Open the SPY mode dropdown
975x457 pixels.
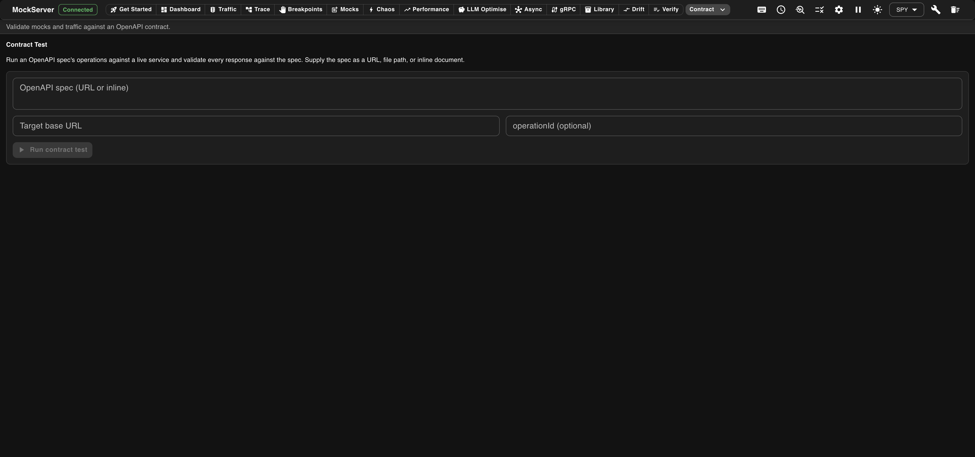(x=906, y=10)
